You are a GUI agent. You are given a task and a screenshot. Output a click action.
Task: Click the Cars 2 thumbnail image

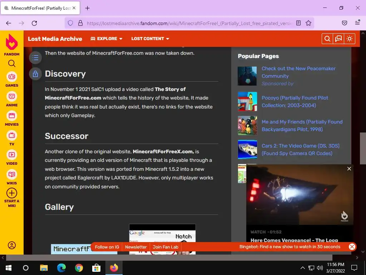(x=247, y=149)
